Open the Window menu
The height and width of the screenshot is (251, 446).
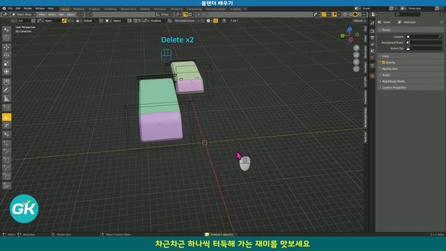[40, 8]
